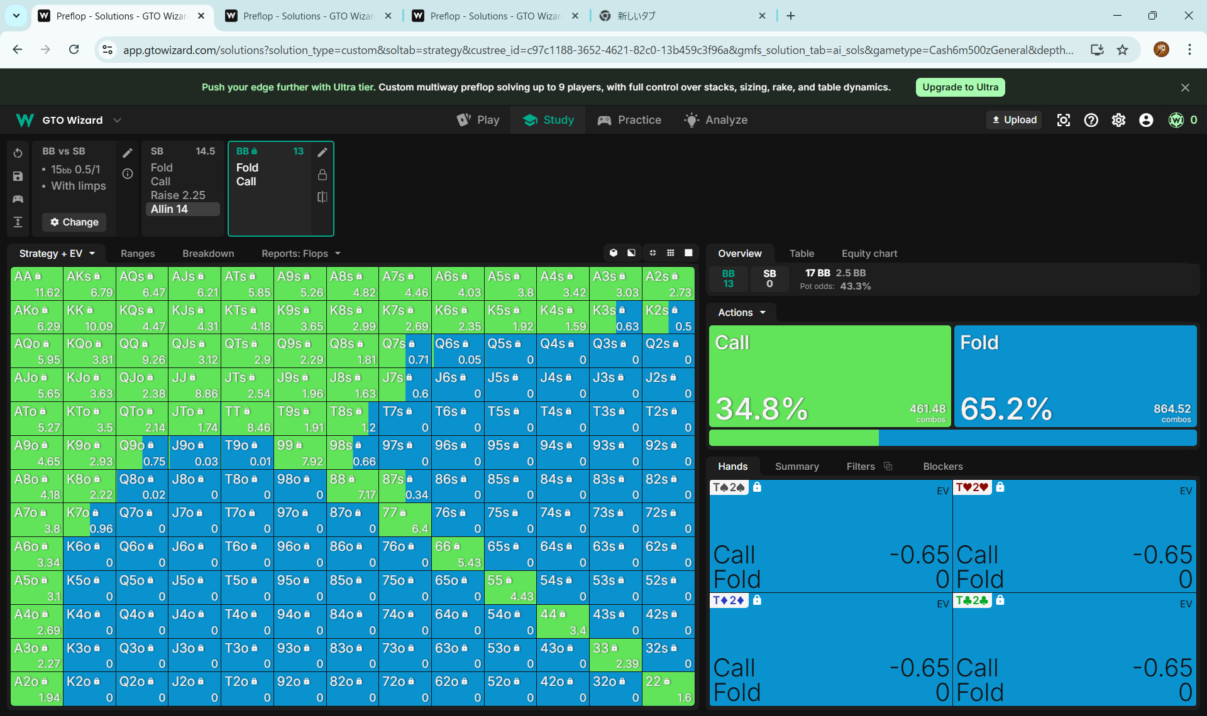This screenshot has width=1207, height=716.
Task: Click the save icon in left sidebar
Action: [18, 176]
